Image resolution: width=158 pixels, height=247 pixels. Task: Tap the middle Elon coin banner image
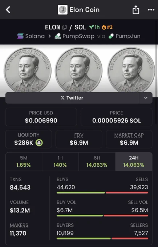pyautogui.click(x=79, y=70)
